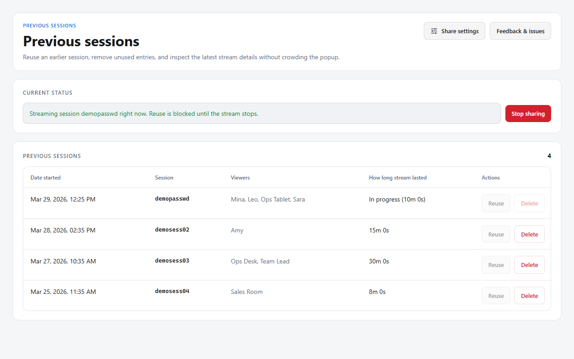Click Reuse for session demopasswd
574x359 pixels.
coord(496,203)
